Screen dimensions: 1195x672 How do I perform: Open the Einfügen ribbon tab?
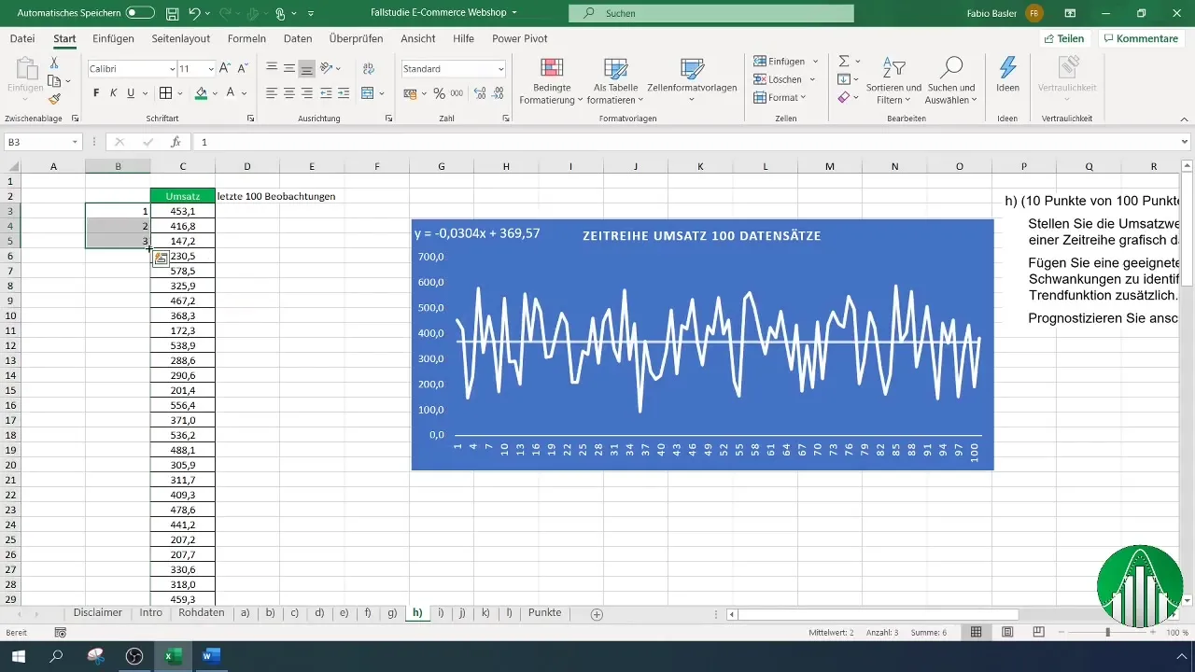pyautogui.click(x=113, y=38)
